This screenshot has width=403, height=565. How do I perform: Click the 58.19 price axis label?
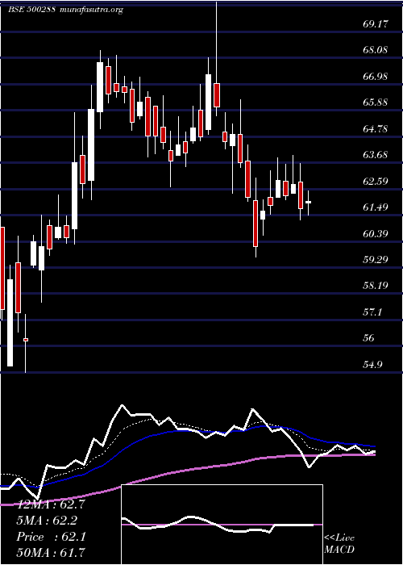pos(376,286)
